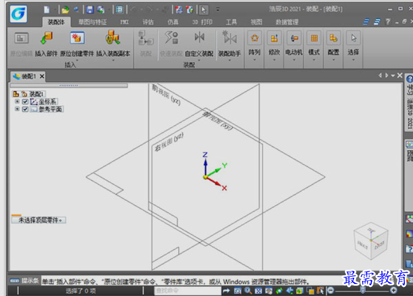413x296 pixels.
Task: Click the magnifier zoom icon in status bar
Action: 248,290
